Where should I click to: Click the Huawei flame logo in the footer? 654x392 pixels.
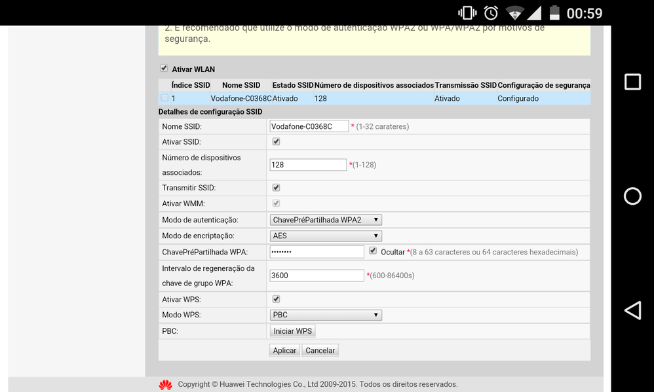click(x=165, y=384)
